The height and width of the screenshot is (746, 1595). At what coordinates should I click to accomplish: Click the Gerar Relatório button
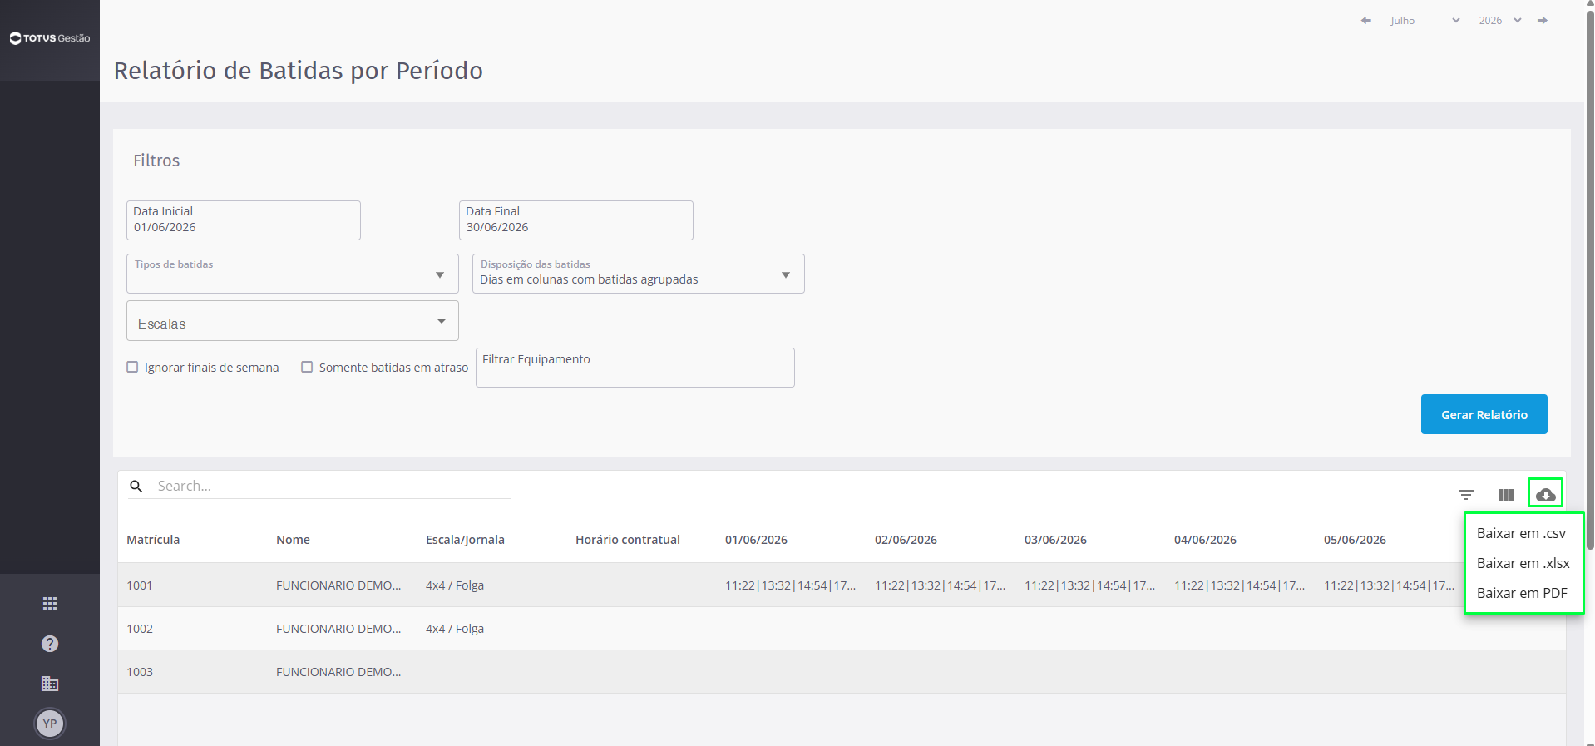pyautogui.click(x=1484, y=414)
